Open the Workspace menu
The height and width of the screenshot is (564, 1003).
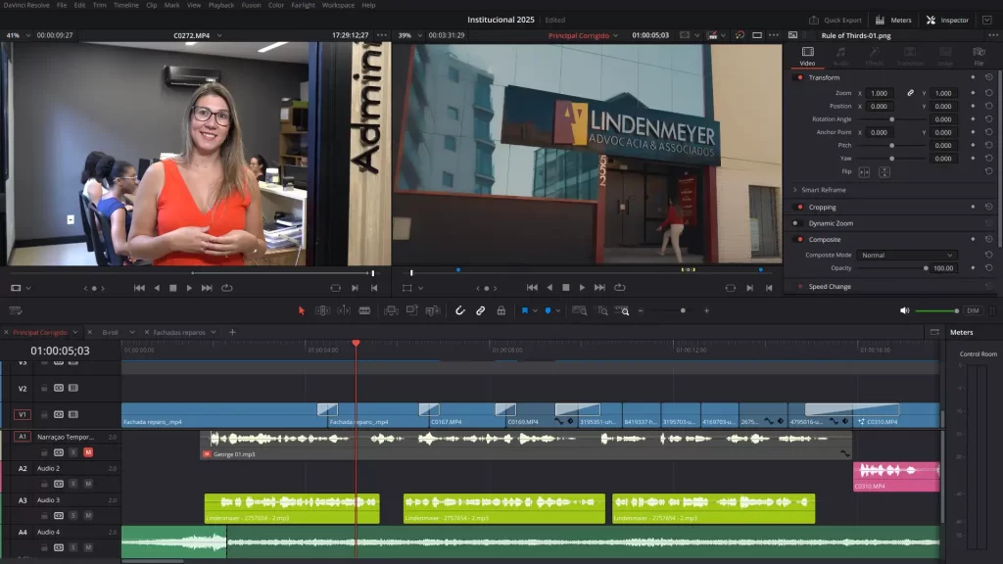point(338,5)
